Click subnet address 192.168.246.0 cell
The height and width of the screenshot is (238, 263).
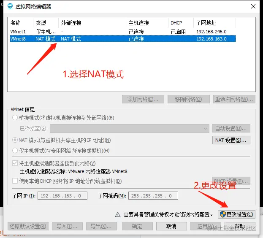(211, 32)
